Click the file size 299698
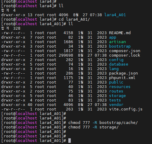Screen dimensions: 152x144 [x=66, y=55]
